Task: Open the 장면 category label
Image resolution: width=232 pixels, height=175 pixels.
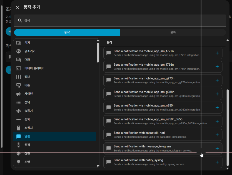Action: (x=27, y=153)
